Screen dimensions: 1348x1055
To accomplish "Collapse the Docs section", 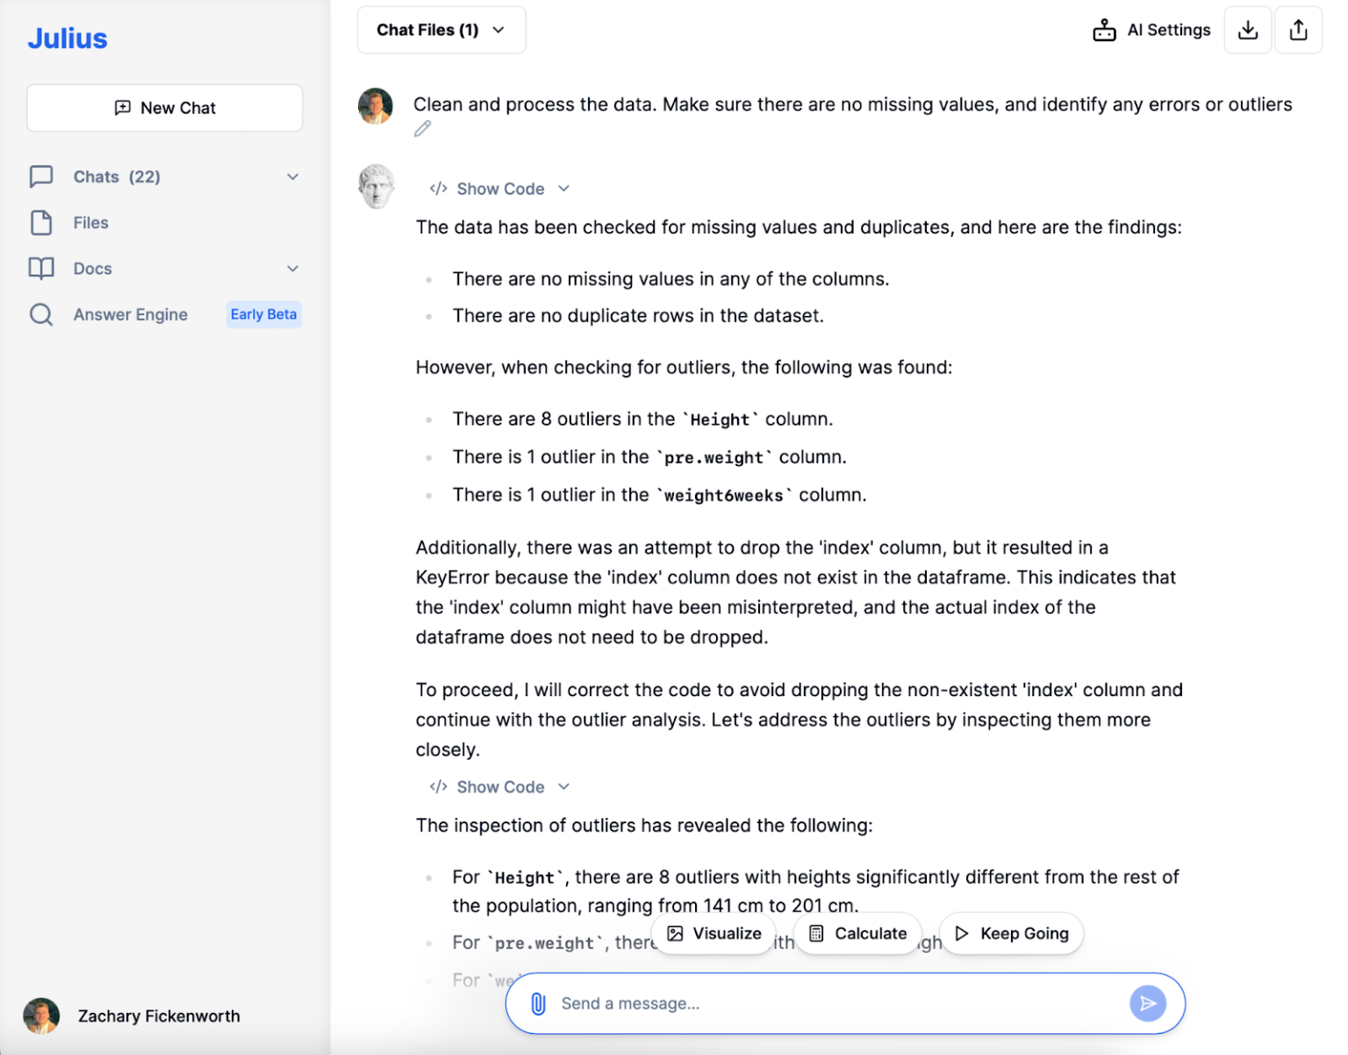I will pyautogui.click(x=292, y=269).
